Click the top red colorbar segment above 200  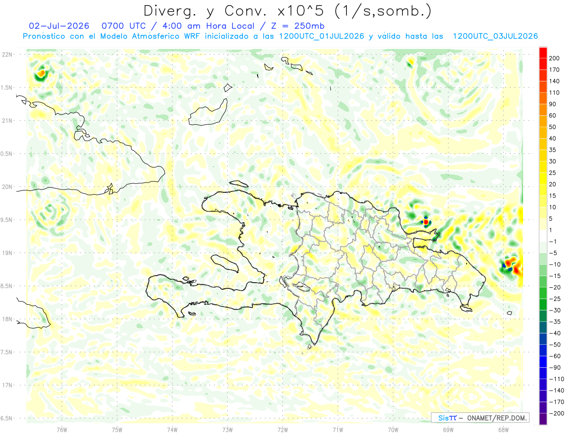tap(543, 52)
